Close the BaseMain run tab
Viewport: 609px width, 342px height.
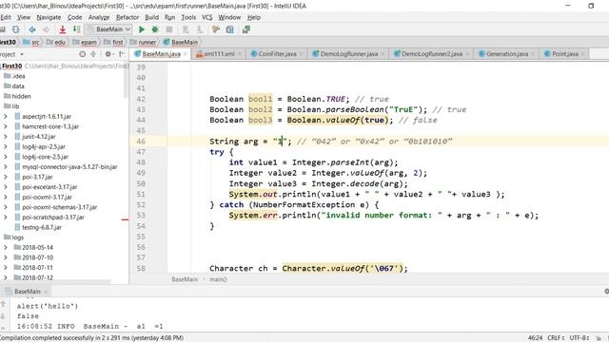pyautogui.click(x=46, y=292)
